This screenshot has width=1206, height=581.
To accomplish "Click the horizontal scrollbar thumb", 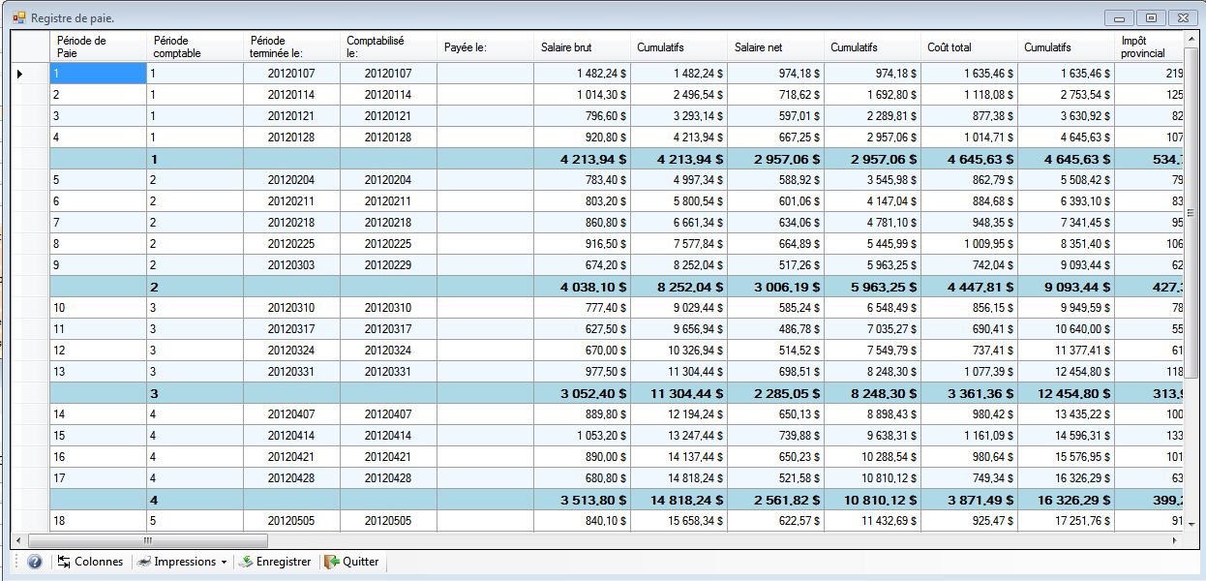I will pos(147,540).
